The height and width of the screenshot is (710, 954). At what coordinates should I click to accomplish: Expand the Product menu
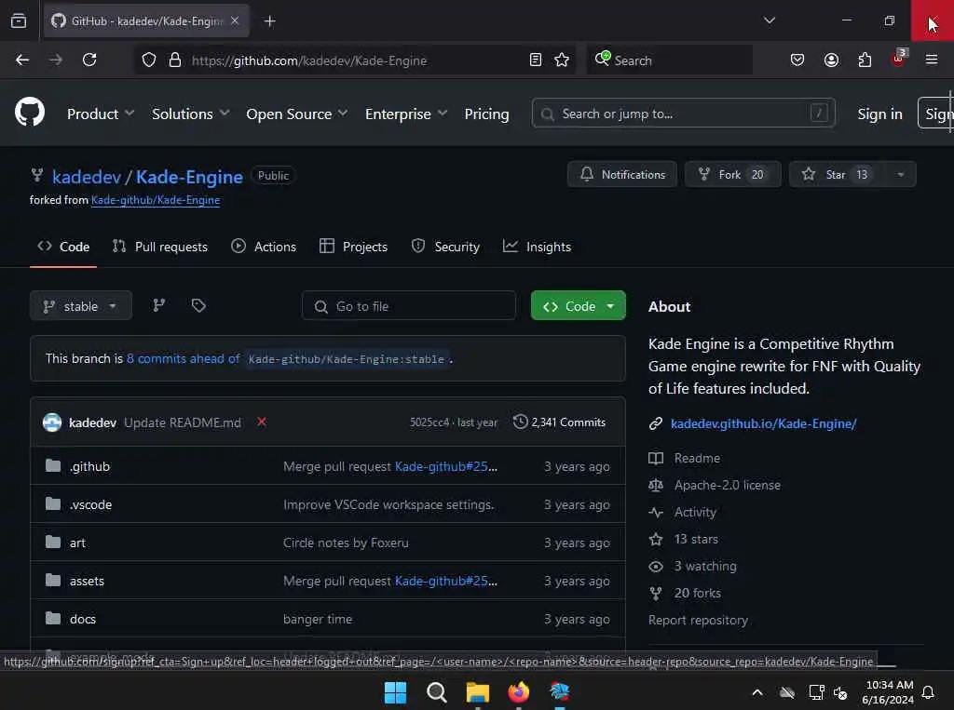coord(101,114)
